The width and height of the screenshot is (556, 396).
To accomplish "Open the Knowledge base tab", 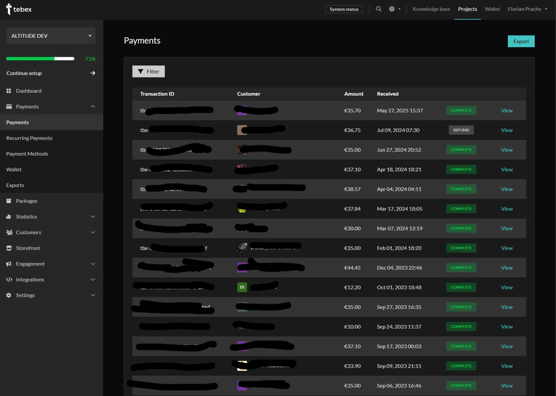I will [431, 9].
